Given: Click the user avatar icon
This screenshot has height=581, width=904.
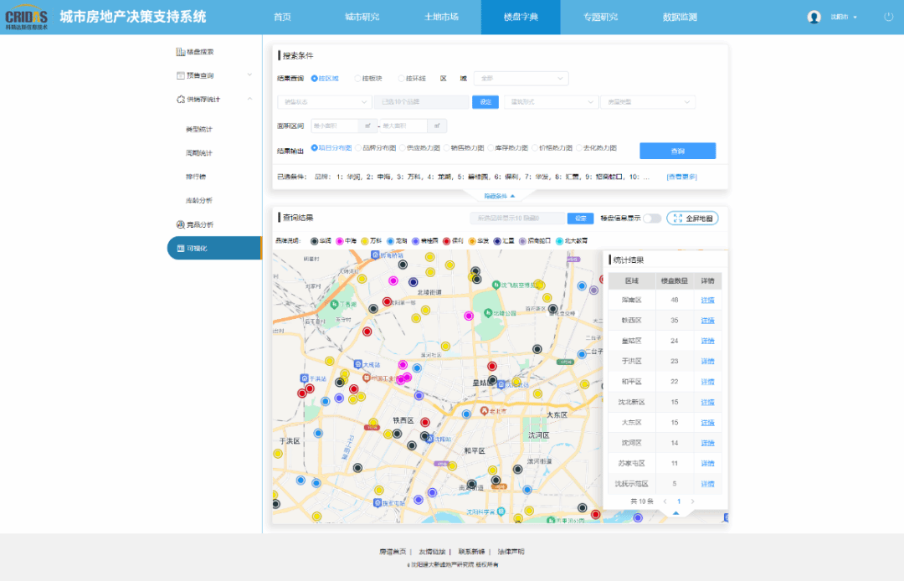Looking at the screenshot, I should 814,17.
